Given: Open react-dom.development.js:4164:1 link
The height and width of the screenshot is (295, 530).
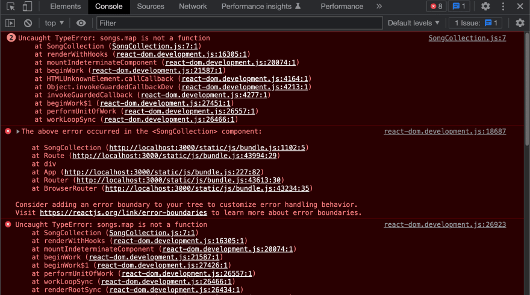Looking at the screenshot, I should point(245,78).
